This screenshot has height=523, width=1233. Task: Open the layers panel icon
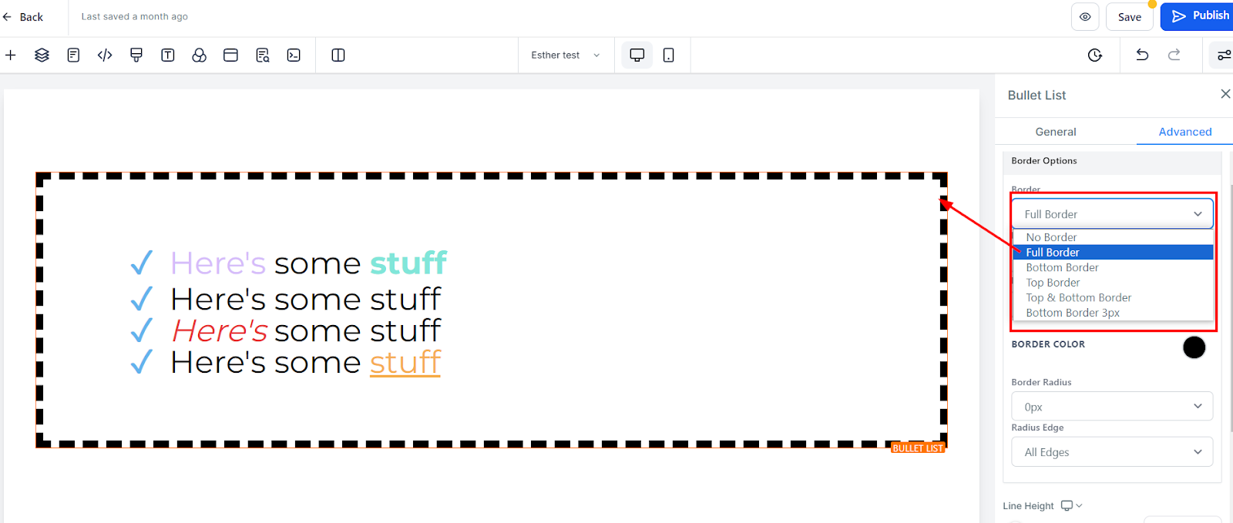(42, 55)
